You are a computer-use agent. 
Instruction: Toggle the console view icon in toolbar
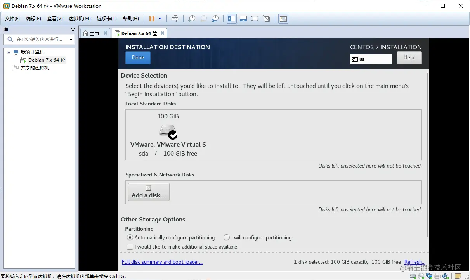283,19
